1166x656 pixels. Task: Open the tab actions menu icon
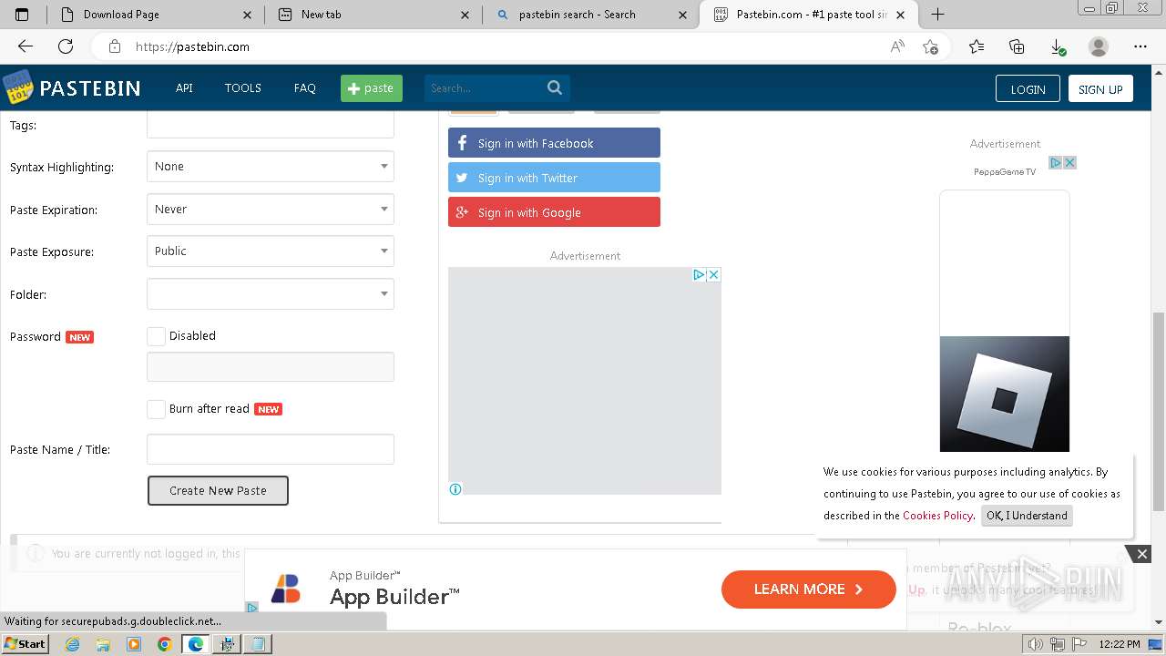tap(22, 15)
